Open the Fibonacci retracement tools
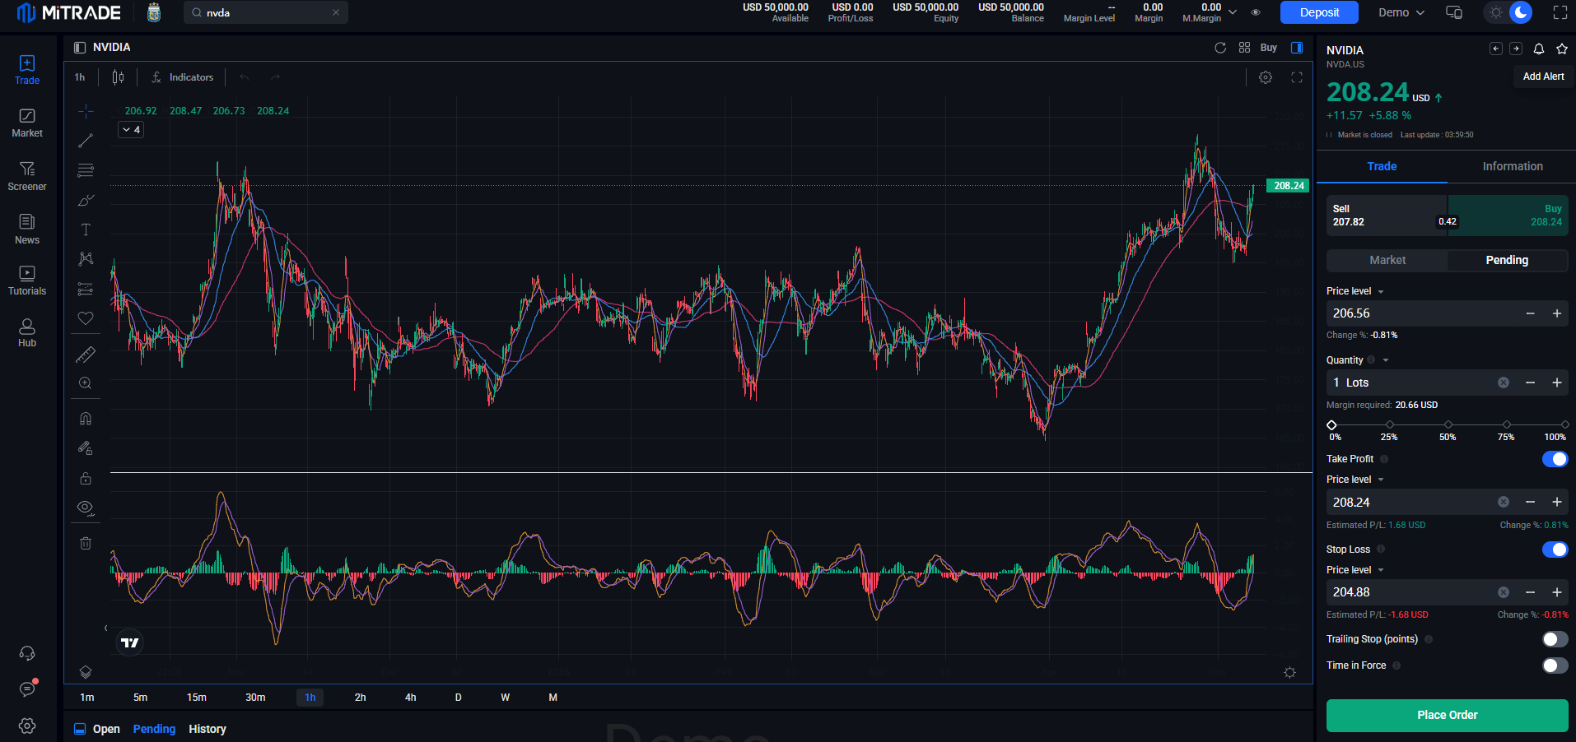Viewport: 1576px width, 742px height. (x=86, y=170)
